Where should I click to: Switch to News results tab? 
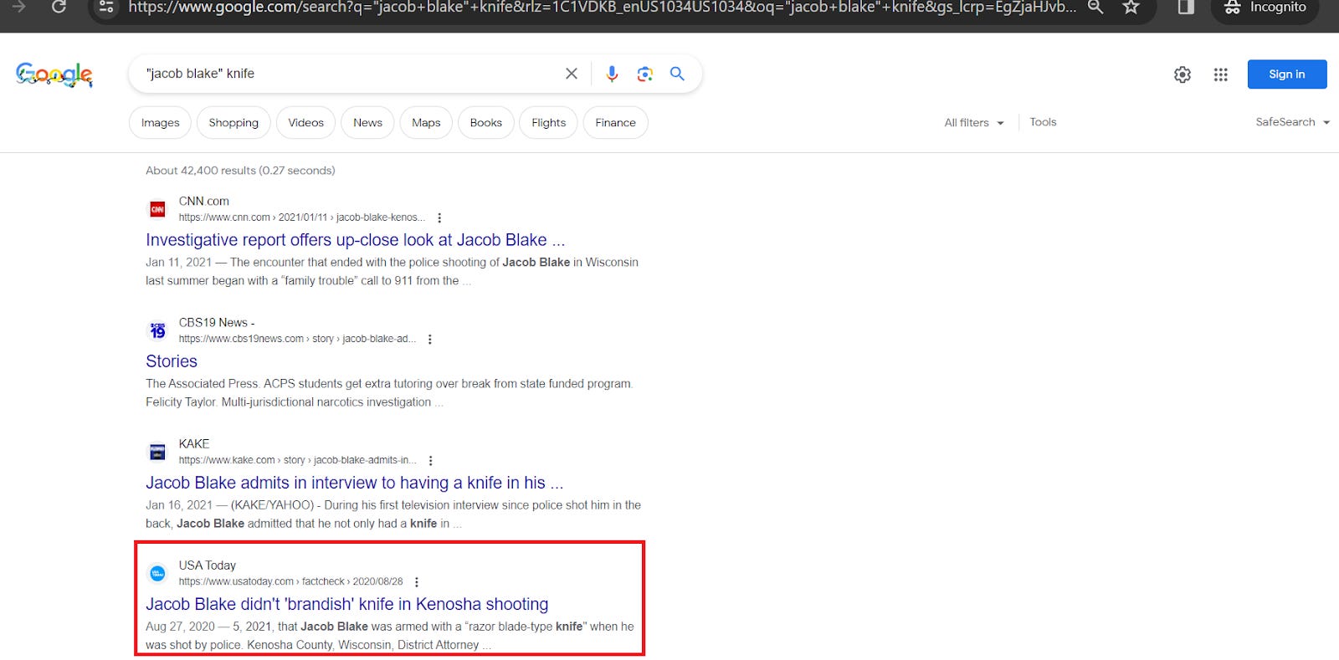click(367, 122)
